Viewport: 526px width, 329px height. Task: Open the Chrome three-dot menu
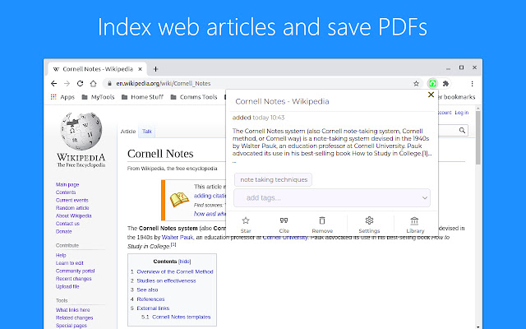[472, 84]
